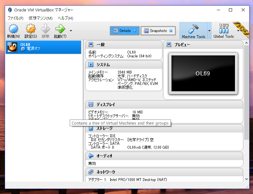
Task: Click the ストレージ section disk icon
Action: tap(91, 128)
